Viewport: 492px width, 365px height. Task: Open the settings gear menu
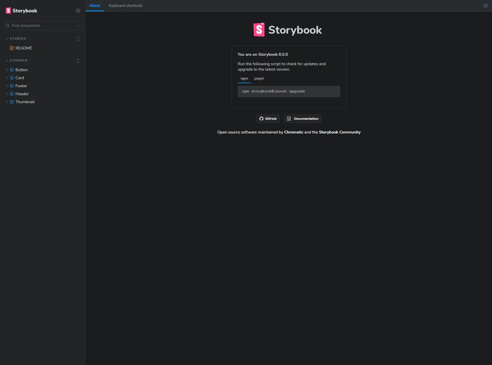click(x=78, y=11)
